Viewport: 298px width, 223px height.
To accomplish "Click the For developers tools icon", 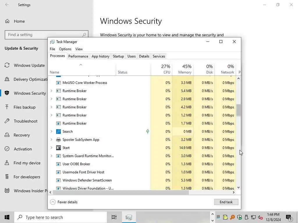I will click(x=7, y=177).
